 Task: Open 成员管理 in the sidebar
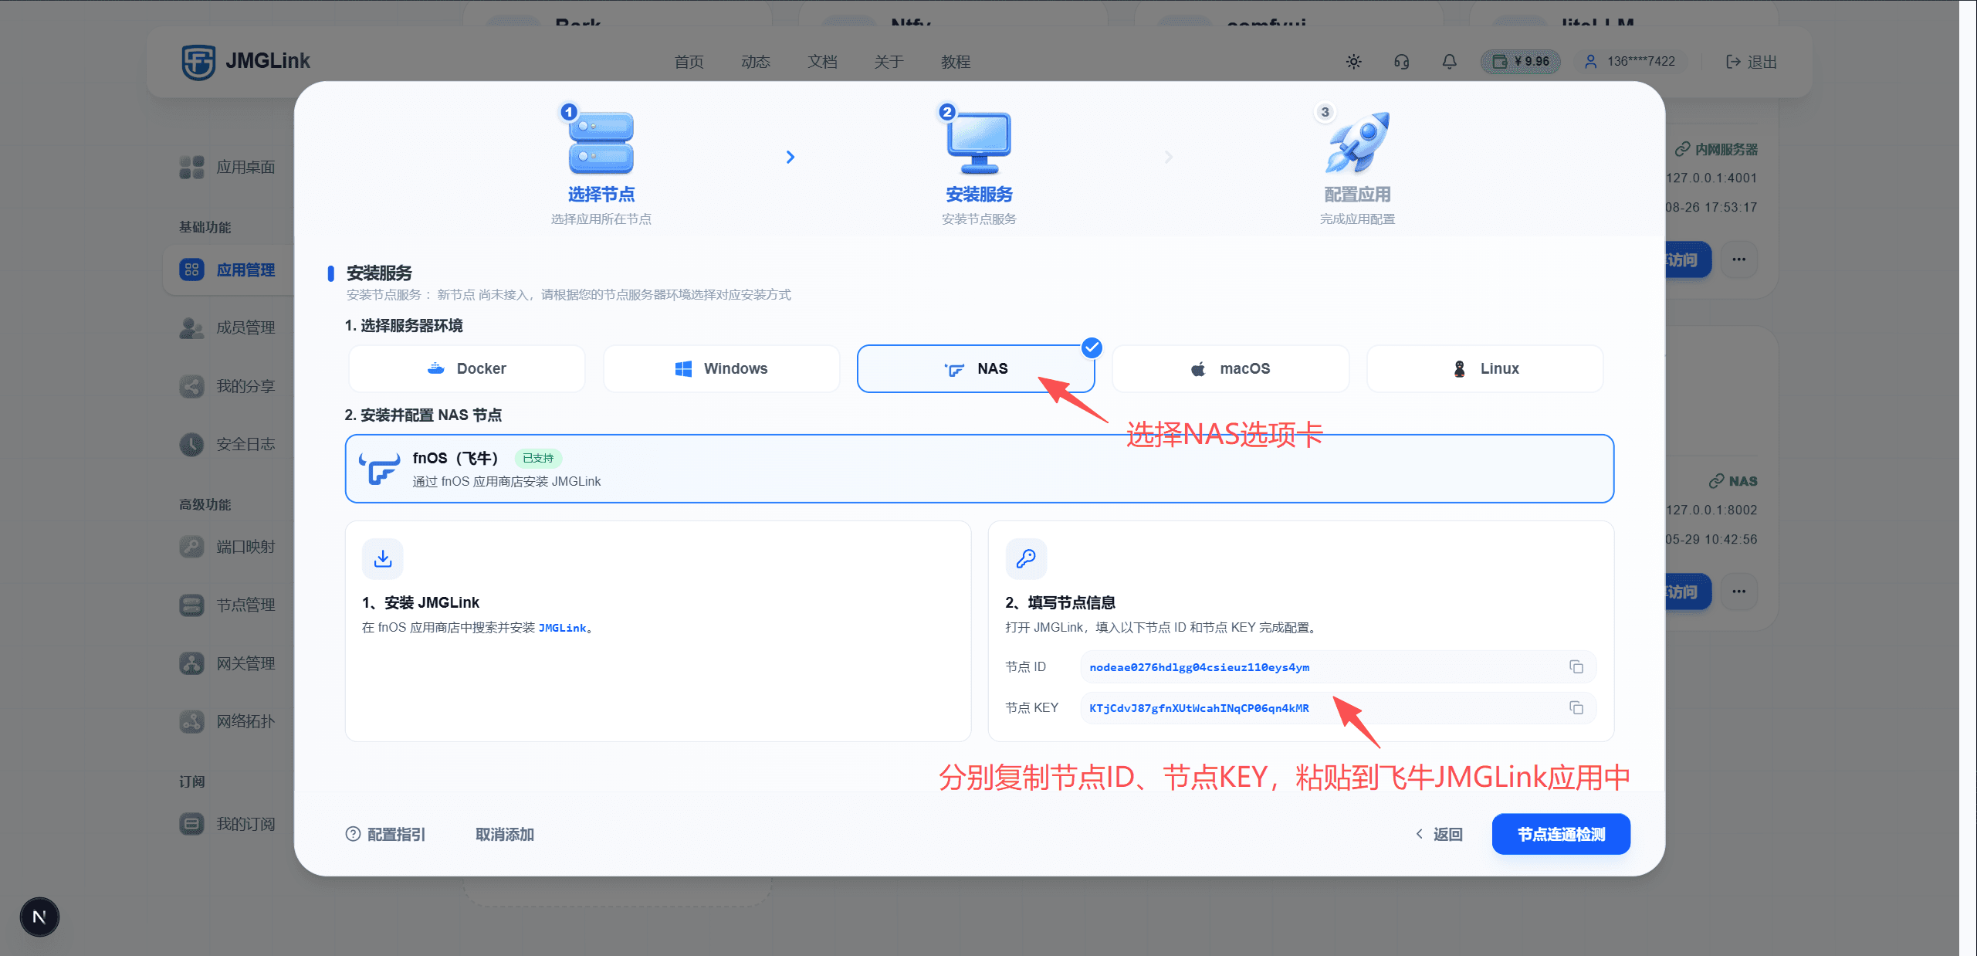pyautogui.click(x=228, y=327)
